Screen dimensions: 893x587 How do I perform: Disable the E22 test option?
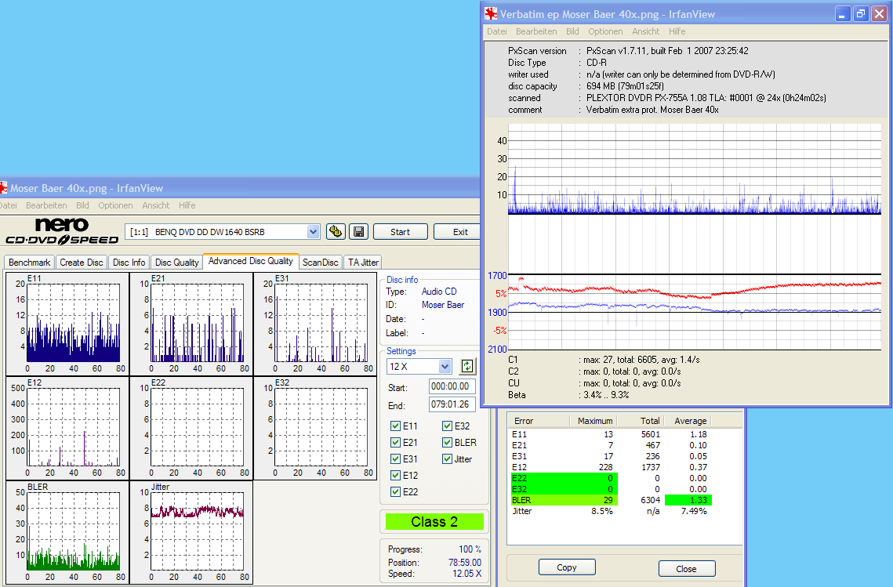click(396, 491)
